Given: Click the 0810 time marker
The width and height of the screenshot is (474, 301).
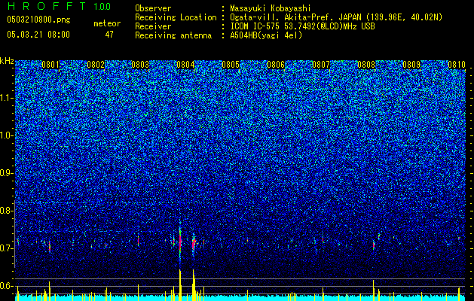Looking at the screenshot, I should [457, 65].
